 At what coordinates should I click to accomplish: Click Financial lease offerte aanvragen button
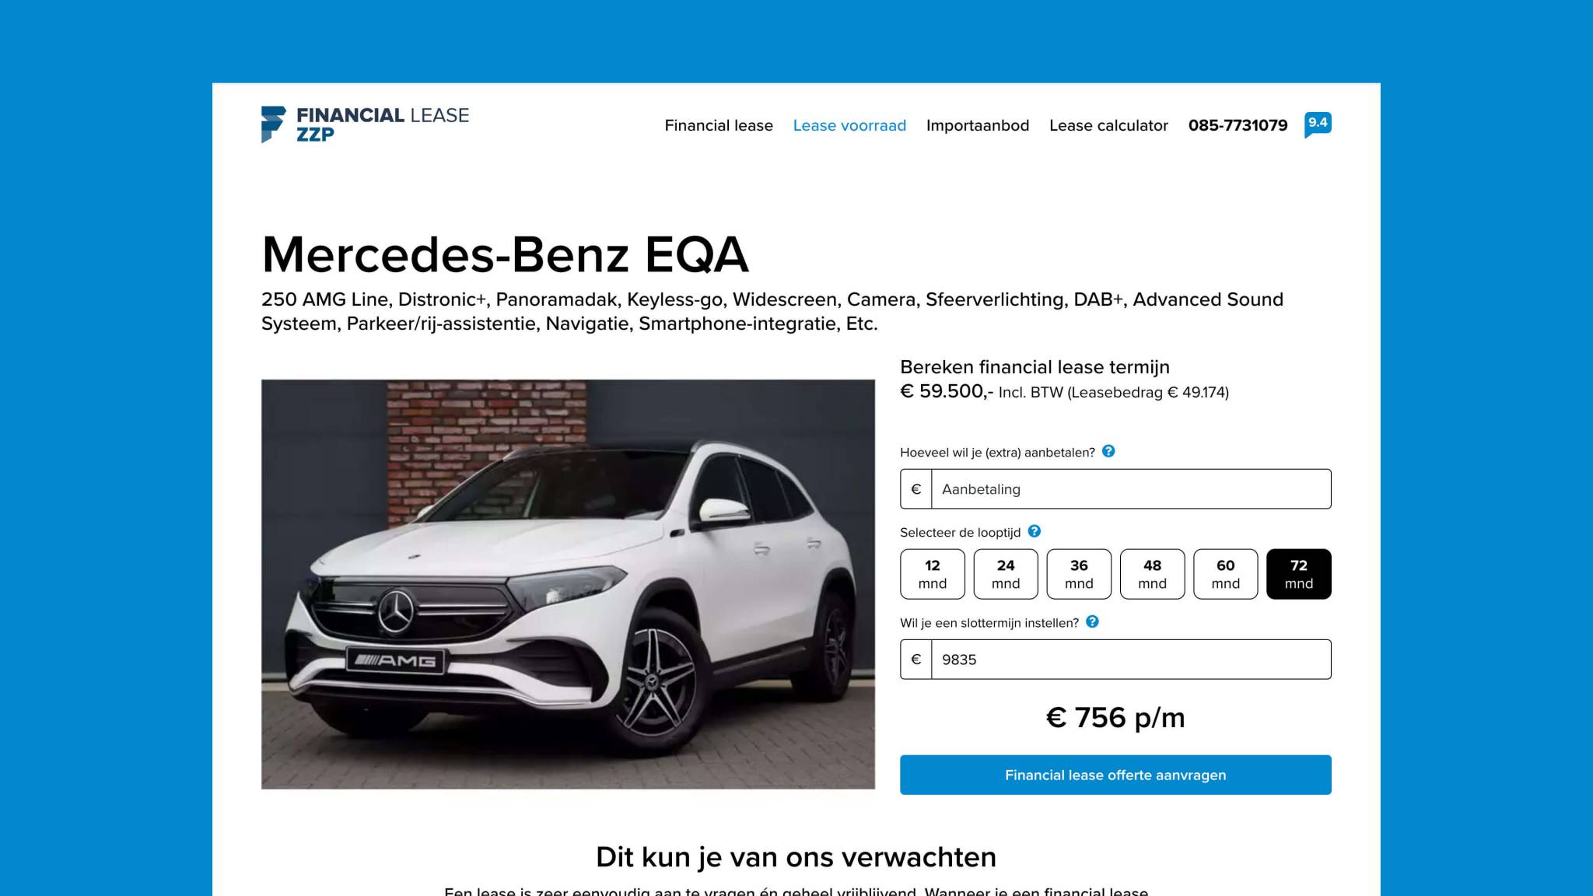point(1115,775)
